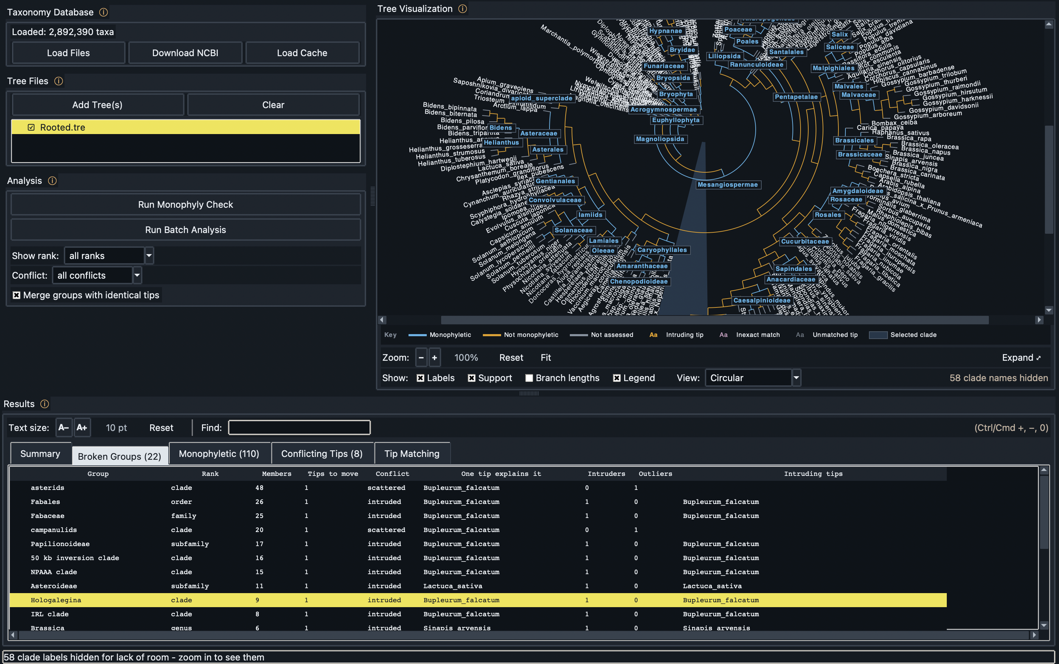Click tree view scroll-down arrow
Image resolution: width=1059 pixels, height=664 pixels.
pos(1049,310)
